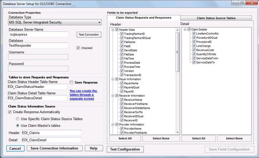Select Use Claim Master's tables option

pyautogui.click(x=18, y=125)
